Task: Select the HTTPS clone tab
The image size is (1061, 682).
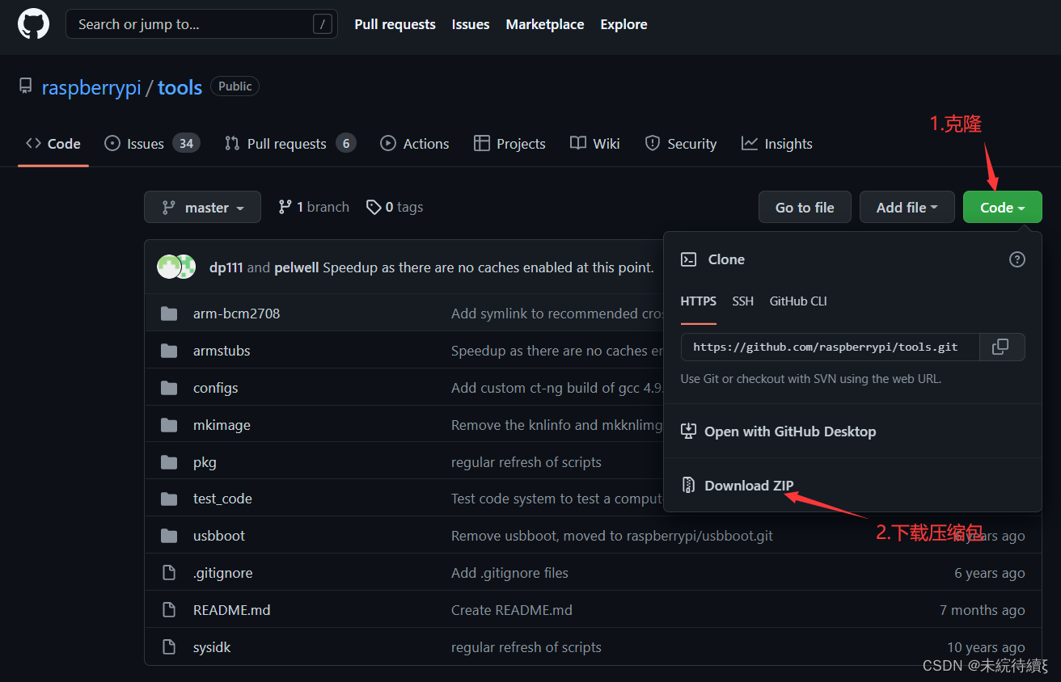Action: pyautogui.click(x=699, y=301)
